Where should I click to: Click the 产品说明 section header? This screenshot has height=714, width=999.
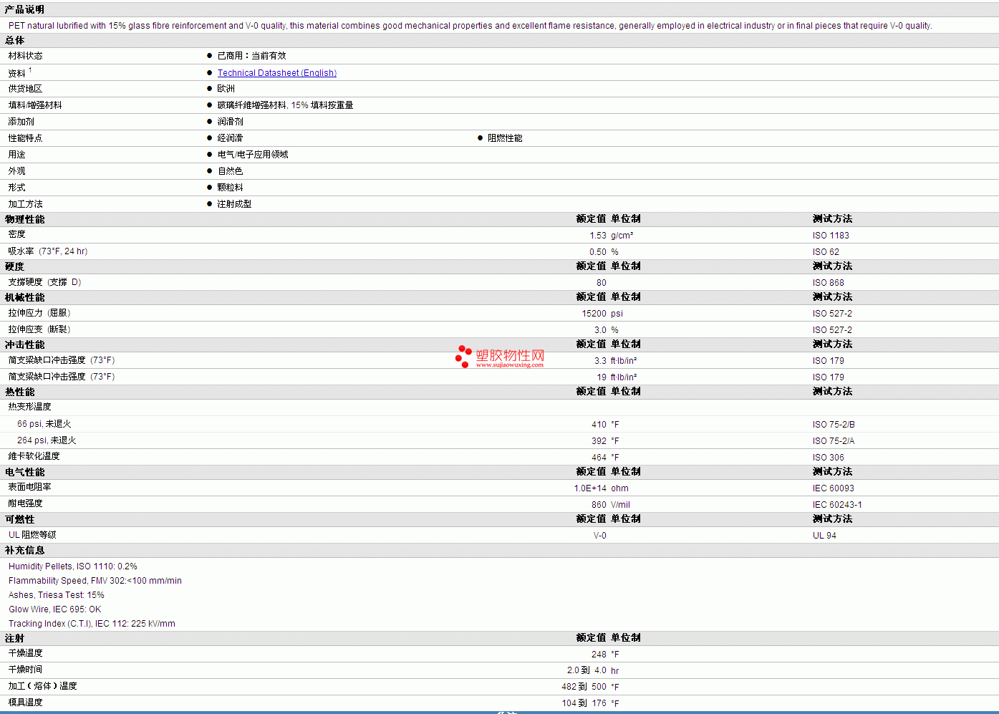click(x=24, y=9)
